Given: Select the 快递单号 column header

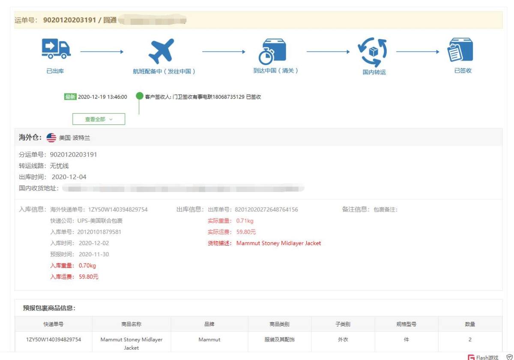Looking at the screenshot, I should coord(54,324).
